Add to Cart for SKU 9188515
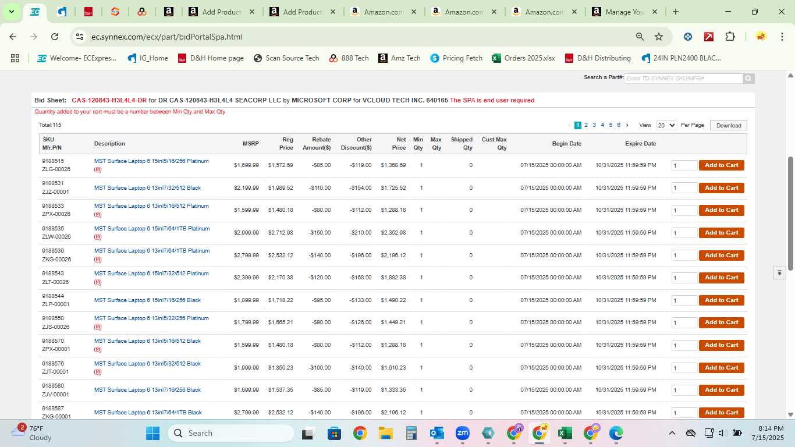 (722, 165)
